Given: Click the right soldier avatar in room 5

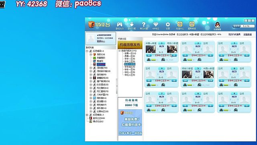Looking at the screenshot, I should click(x=208, y=74).
